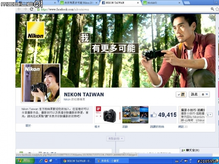Click the yellow Nikon logo on cover

[x=36, y=30]
